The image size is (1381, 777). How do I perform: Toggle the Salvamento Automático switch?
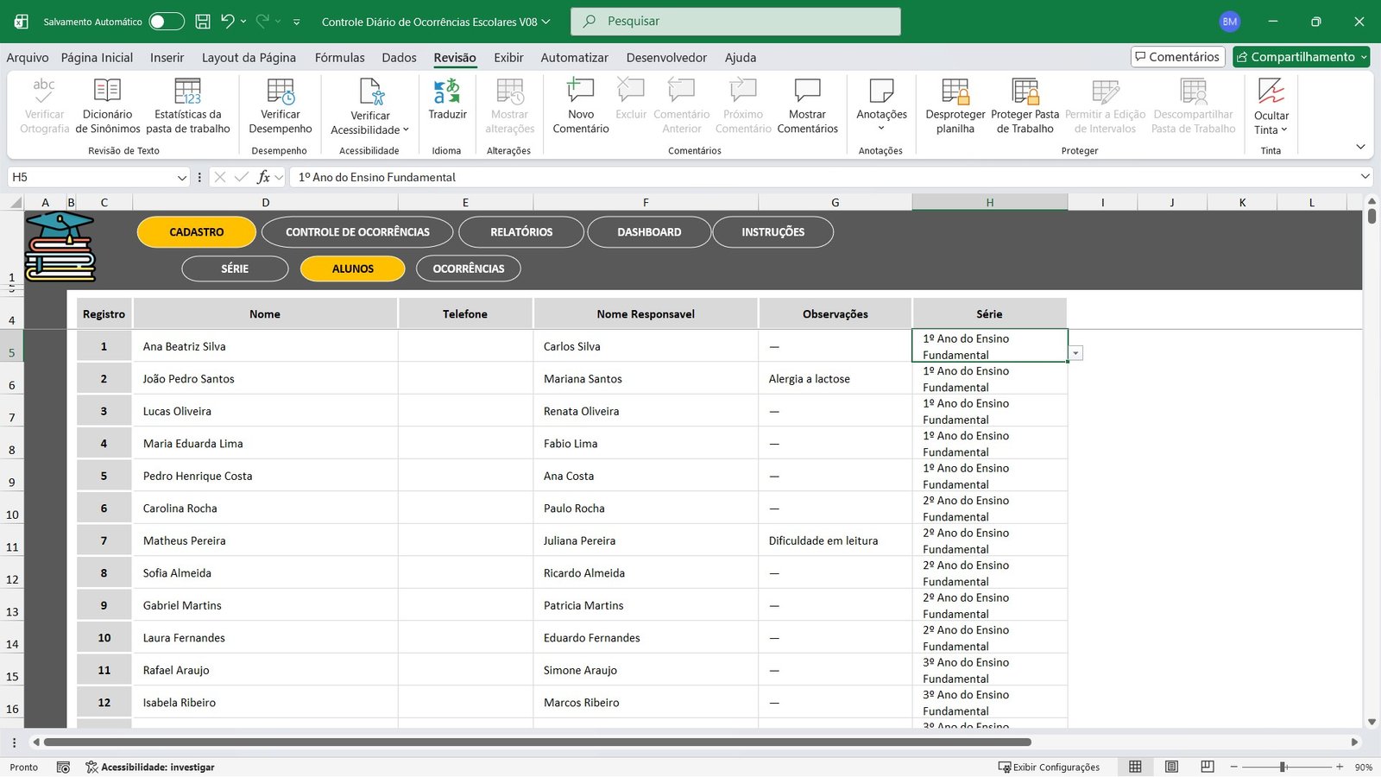167,22
